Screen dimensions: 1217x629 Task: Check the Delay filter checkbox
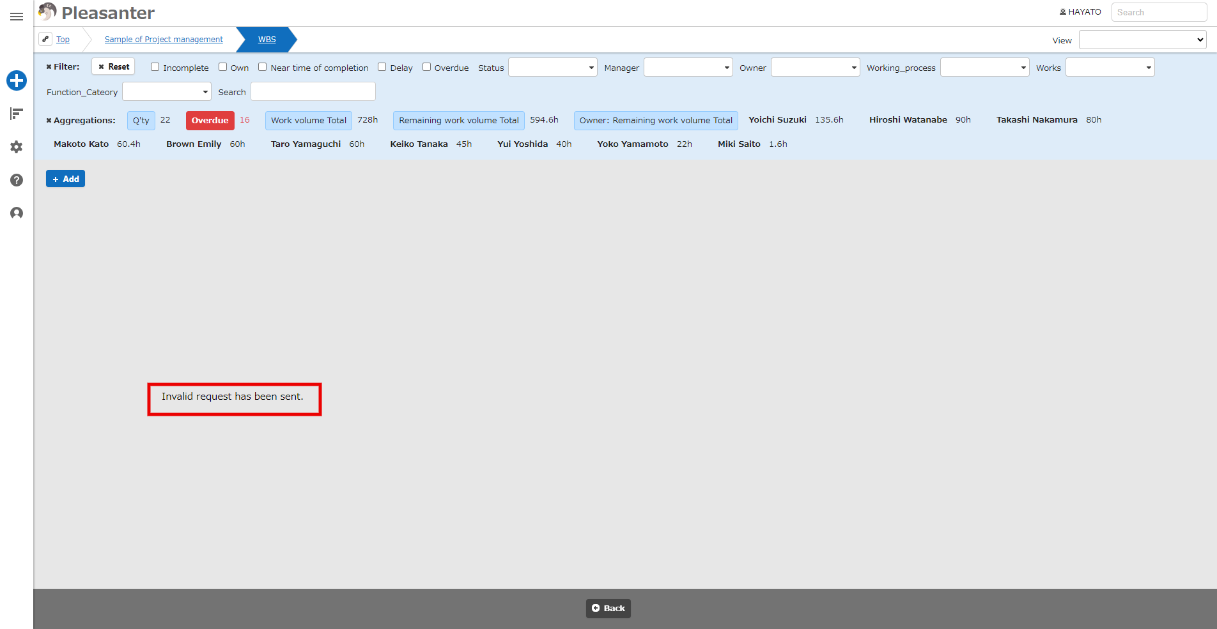[x=382, y=67]
